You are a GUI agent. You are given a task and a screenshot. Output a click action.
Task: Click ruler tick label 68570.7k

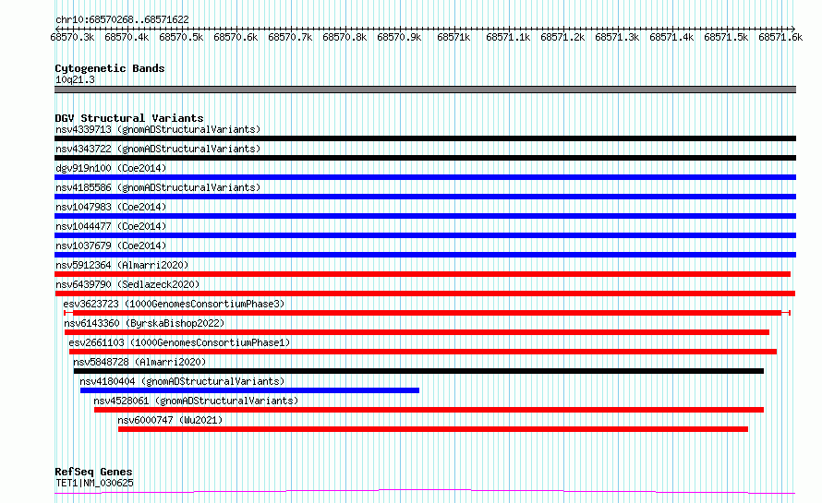click(x=290, y=38)
